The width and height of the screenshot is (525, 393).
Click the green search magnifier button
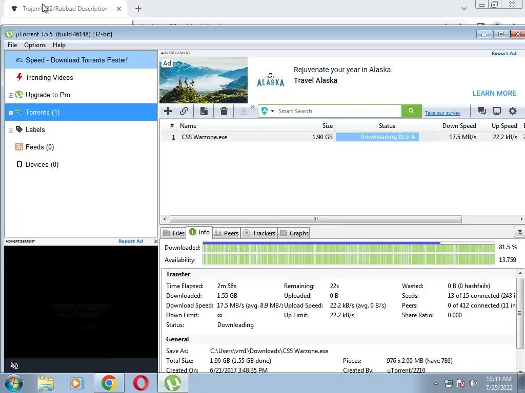tap(412, 111)
